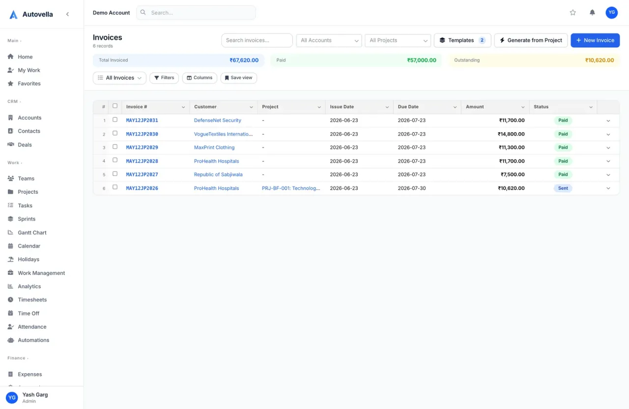
Task: Click the Automations robot icon
Action: [11, 340]
